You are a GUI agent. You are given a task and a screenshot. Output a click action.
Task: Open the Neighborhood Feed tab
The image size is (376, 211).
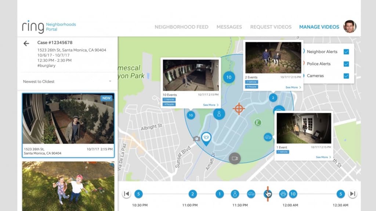click(181, 27)
